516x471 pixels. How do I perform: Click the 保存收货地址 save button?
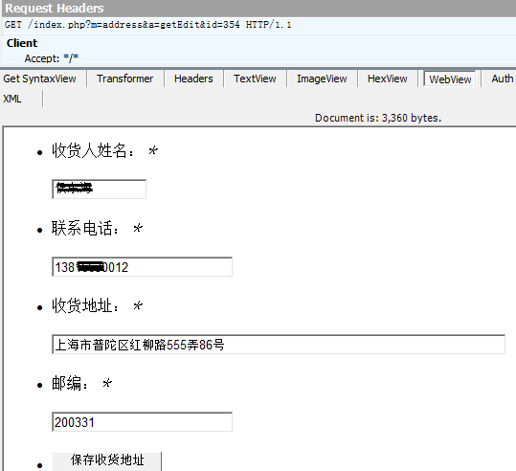click(x=107, y=460)
